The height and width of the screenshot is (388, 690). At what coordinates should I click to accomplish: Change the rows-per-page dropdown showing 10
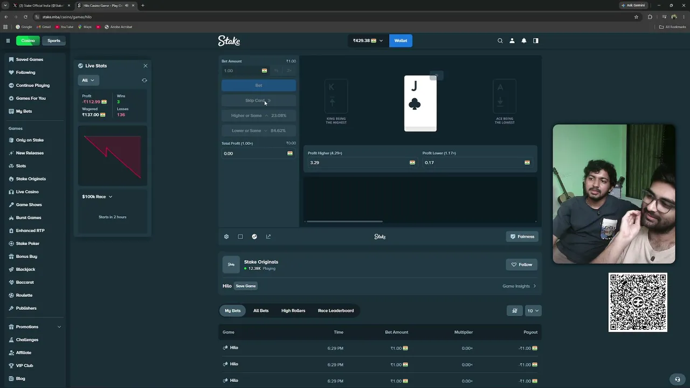[533, 310]
